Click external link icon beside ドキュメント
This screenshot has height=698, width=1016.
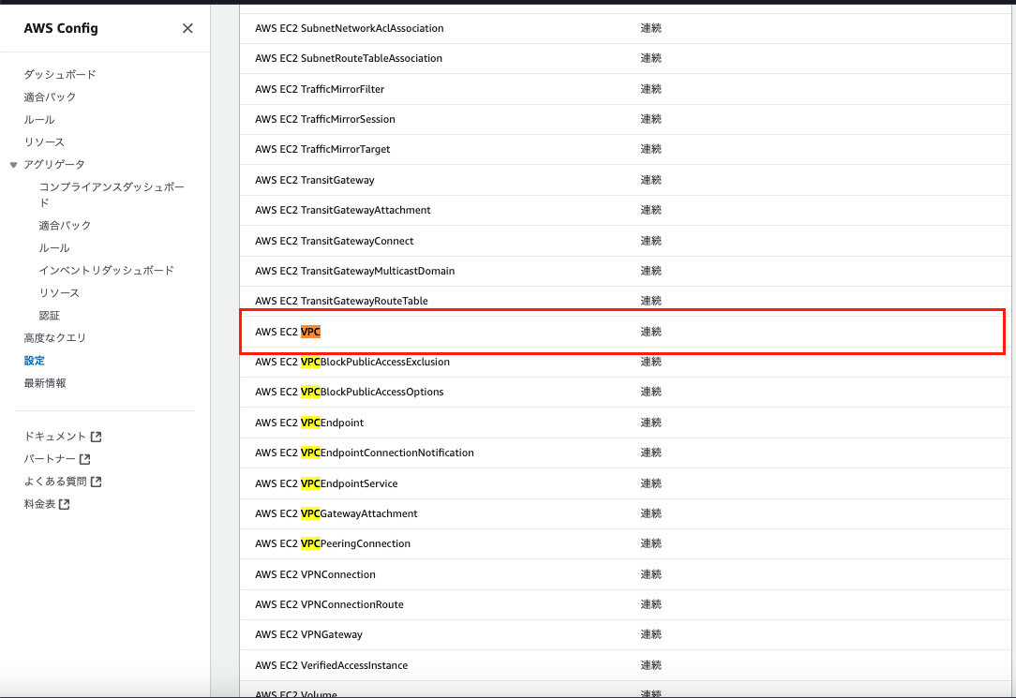[x=96, y=437]
